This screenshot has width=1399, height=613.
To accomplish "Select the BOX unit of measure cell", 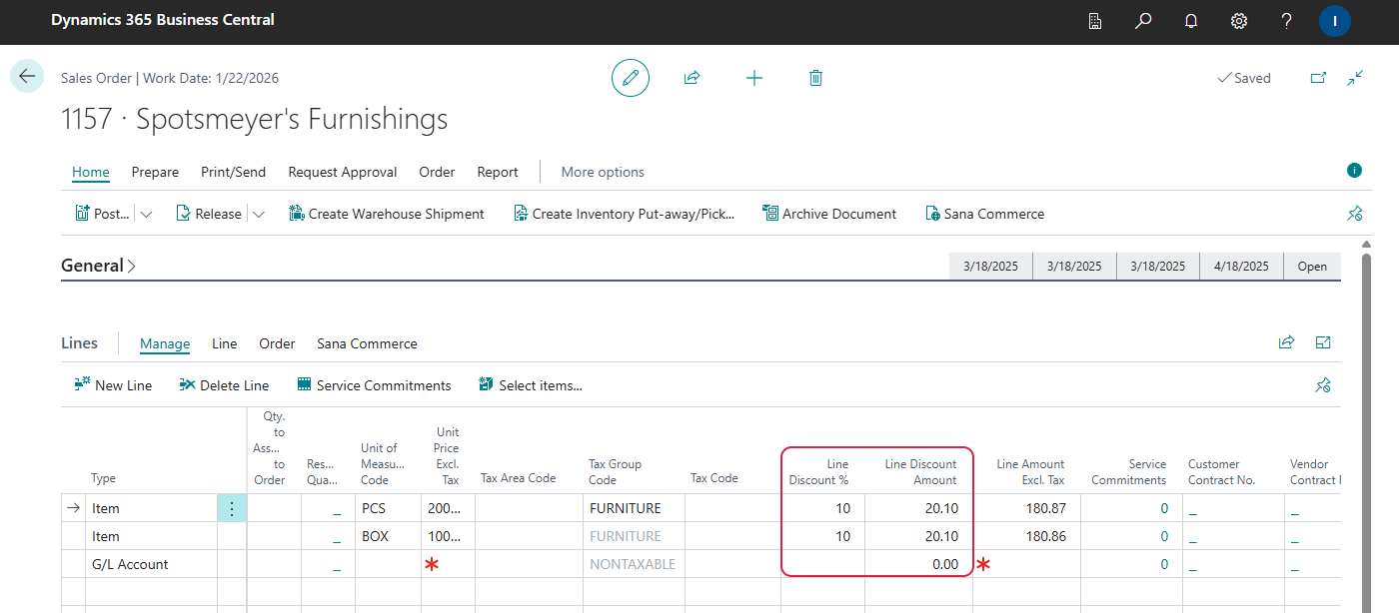I will 388,536.
